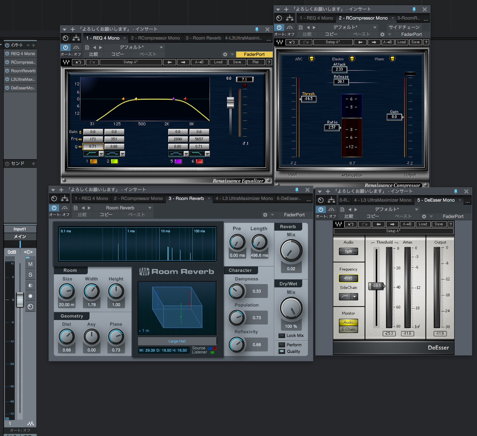Mute the channel with M button
Screen dimensions: 477x436
point(30,264)
